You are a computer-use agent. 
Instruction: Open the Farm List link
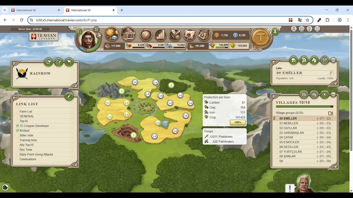tap(26, 112)
